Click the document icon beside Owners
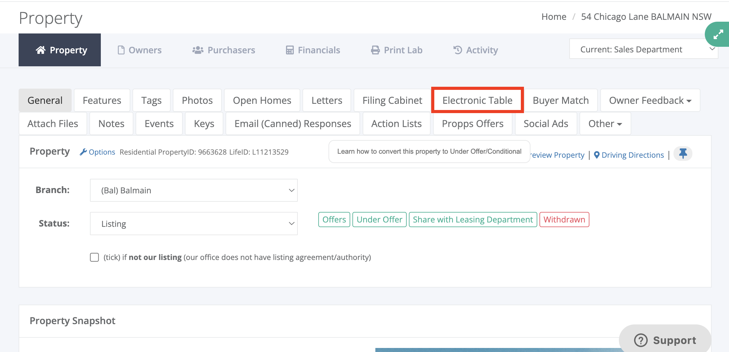This screenshot has height=352, width=729. tap(121, 50)
